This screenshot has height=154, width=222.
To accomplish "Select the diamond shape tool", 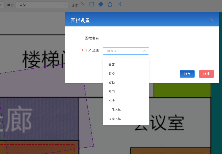I will pyautogui.click(x=101, y=4).
